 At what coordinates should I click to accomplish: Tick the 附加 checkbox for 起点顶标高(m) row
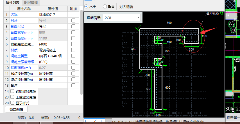(73, 74)
